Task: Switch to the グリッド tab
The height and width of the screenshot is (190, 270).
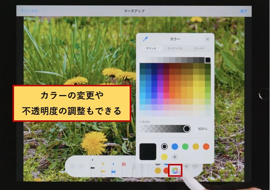Action: click(151, 48)
